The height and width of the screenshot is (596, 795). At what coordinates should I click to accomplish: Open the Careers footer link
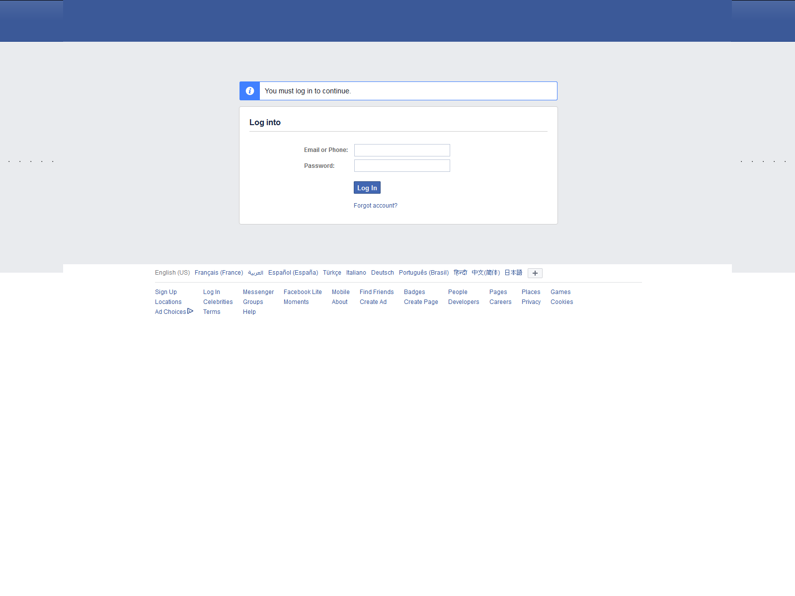click(500, 302)
